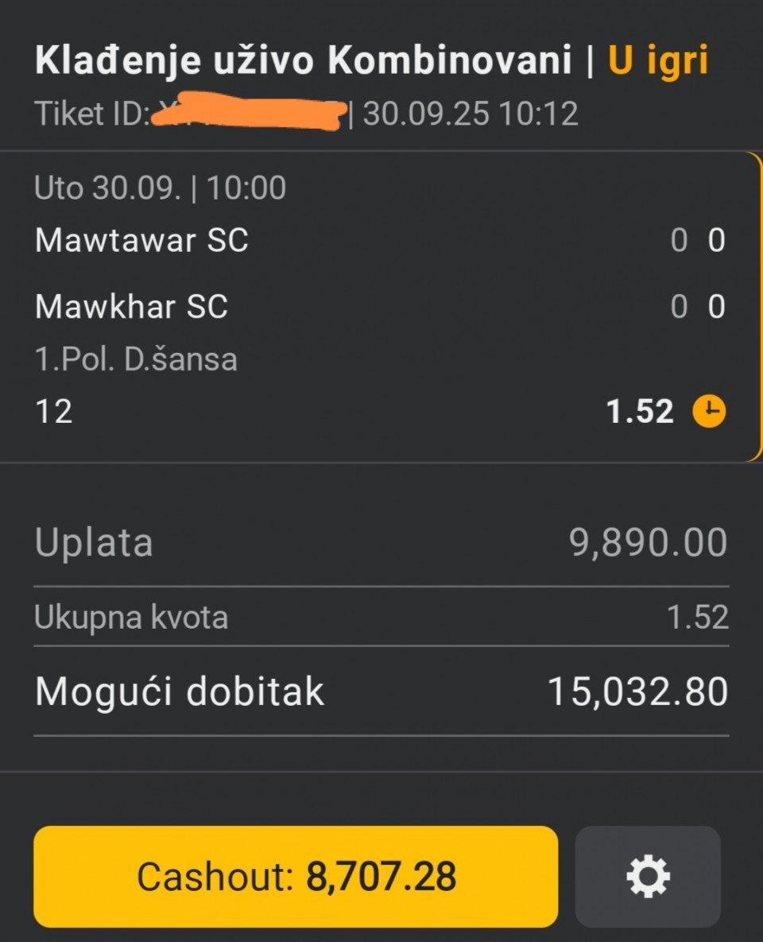Tap the Cashout 8,707.28 button
The height and width of the screenshot is (942, 763).
[x=296, y=876]
